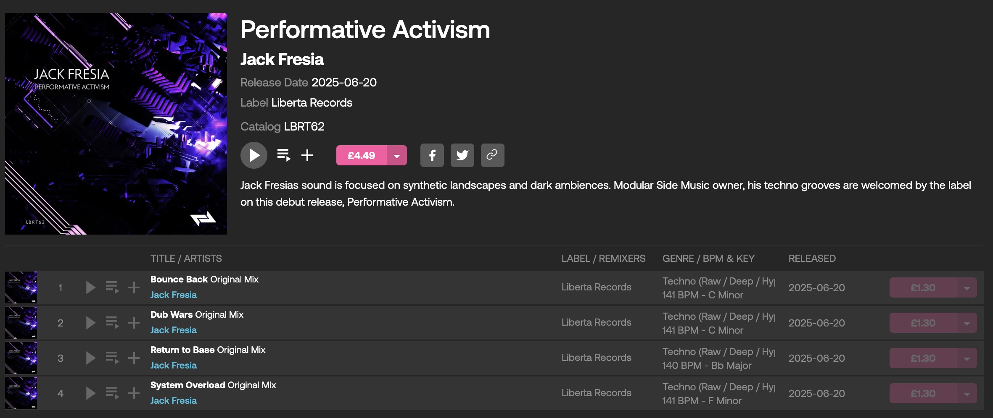The height and width of the screenshot is (418, 993).
Task: Play the System Overload track
Action: pos(90,393)
